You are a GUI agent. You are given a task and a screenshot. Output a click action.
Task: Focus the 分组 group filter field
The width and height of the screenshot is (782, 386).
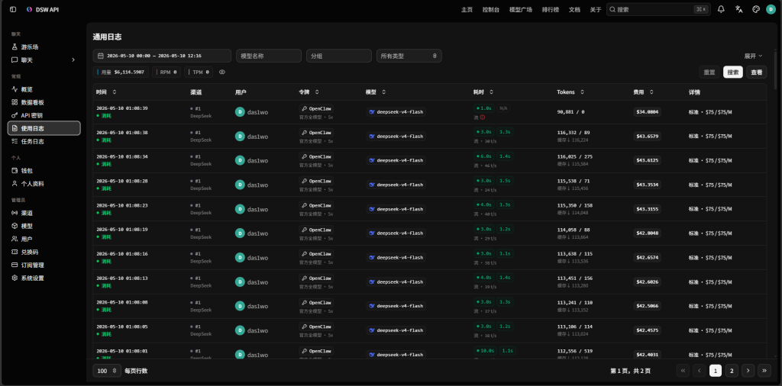pos(339,56)
